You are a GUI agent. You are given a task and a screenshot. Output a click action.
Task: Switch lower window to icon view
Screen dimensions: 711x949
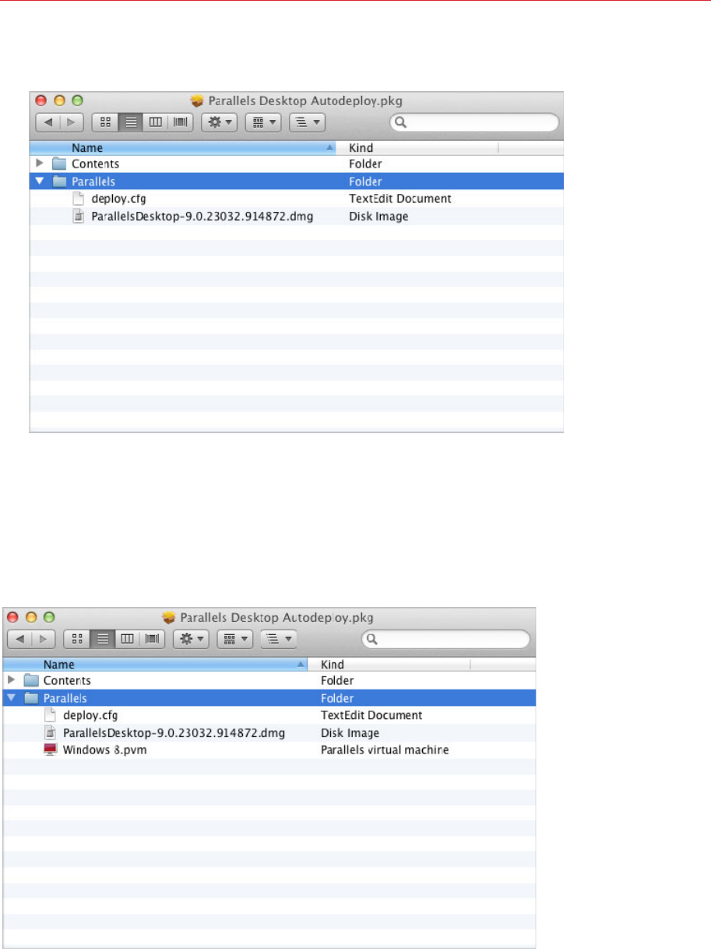[x=77, y=639]
